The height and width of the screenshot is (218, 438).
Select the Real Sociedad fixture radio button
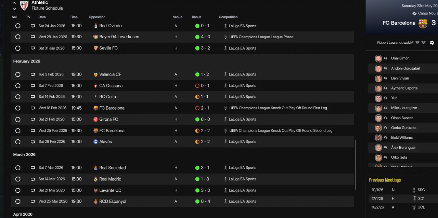(18, 168)
